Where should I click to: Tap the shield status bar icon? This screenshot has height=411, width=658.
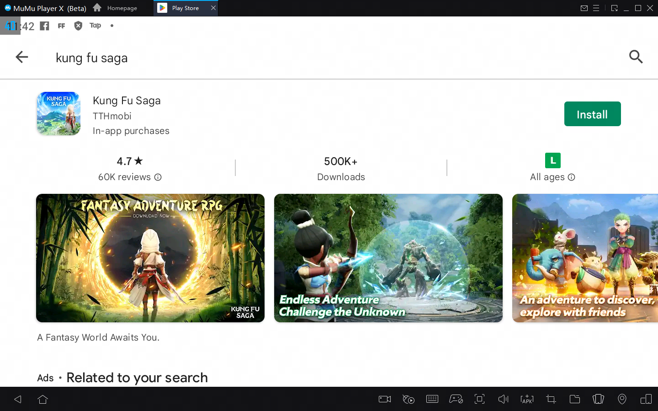[x=78, y=26]
